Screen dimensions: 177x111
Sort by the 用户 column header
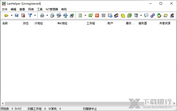click(115, 23)
